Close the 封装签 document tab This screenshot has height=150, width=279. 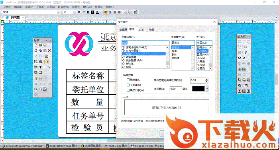(23, 18)
